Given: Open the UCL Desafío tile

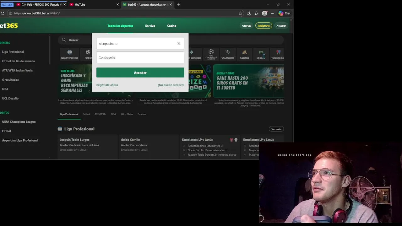Looking at the screenshot, I should click(x=228, y=54).
